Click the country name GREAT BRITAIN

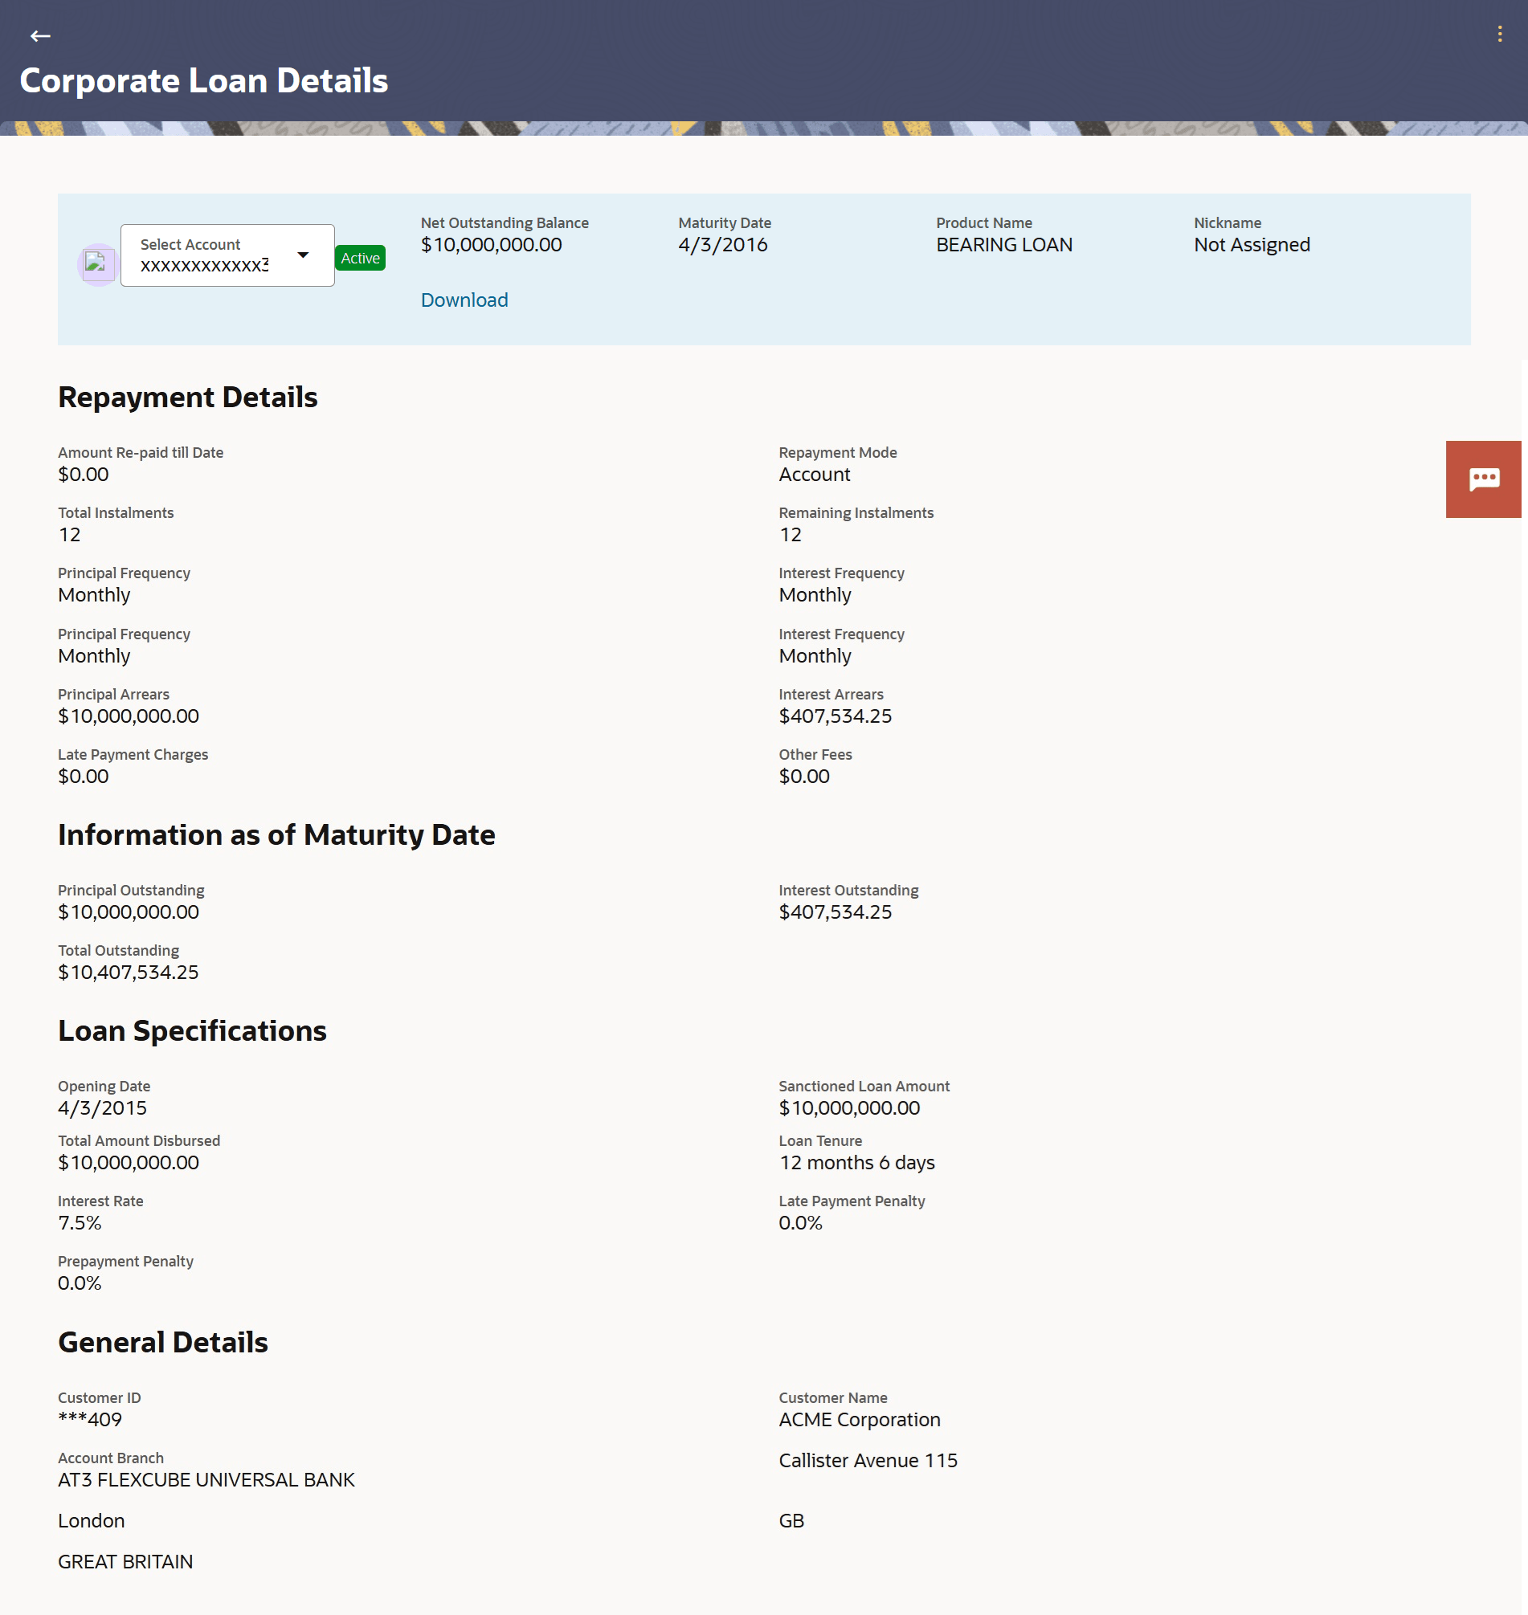click(x=125, y=1562)
